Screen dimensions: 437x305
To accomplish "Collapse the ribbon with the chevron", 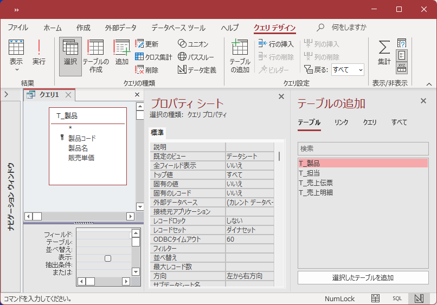I will pos(429,84).
